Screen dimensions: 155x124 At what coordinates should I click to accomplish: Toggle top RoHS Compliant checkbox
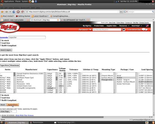coord(0,45)
